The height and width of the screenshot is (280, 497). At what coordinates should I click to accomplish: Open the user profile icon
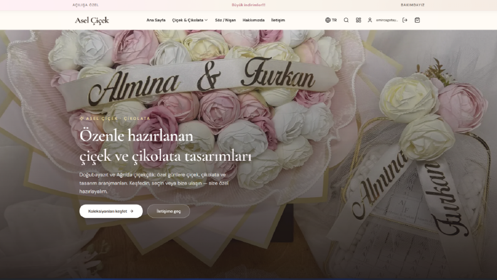[x=370, y=20]
